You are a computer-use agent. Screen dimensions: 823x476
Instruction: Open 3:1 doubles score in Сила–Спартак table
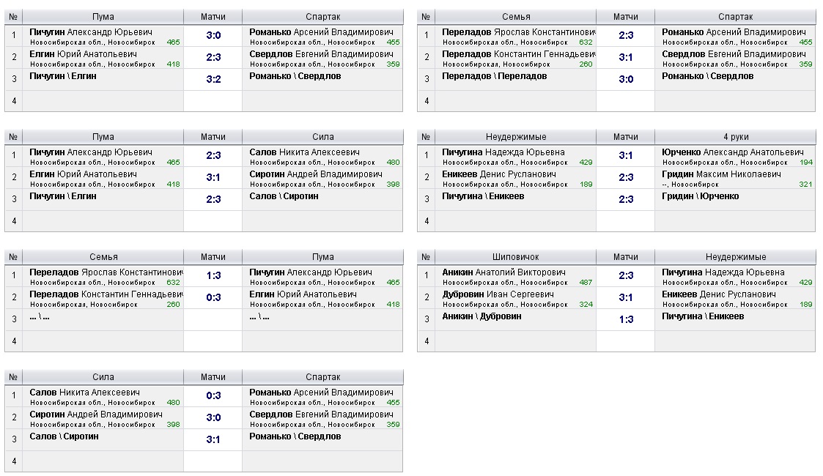[213, 439]
